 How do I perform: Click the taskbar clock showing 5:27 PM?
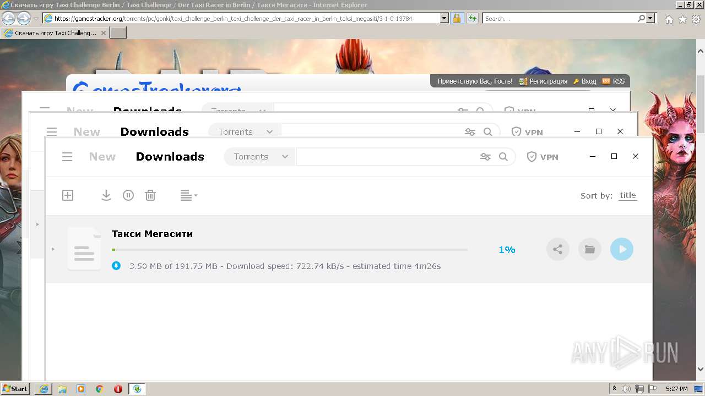click(677, 389)
